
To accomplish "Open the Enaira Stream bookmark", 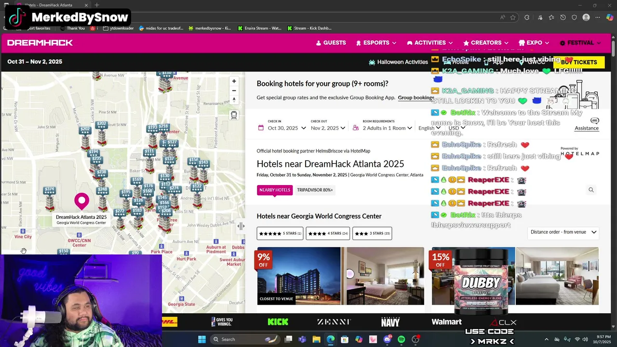I will [x=259, y=28].
